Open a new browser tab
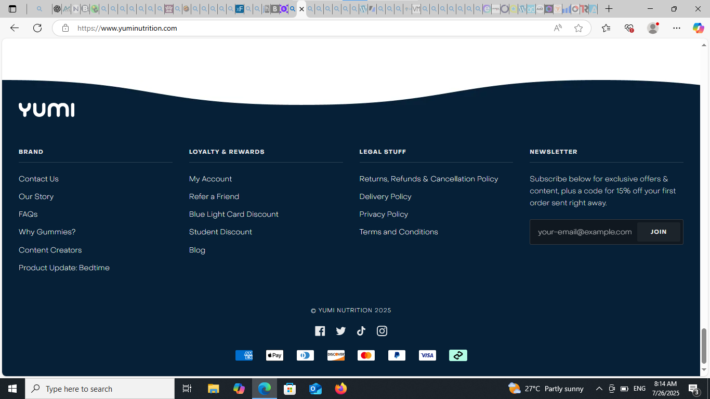 [609, 9]
